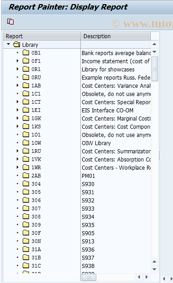This screenshot has height=283, width=173.
Task: Select the 'S905' description cell
Action: pos(88,233)
